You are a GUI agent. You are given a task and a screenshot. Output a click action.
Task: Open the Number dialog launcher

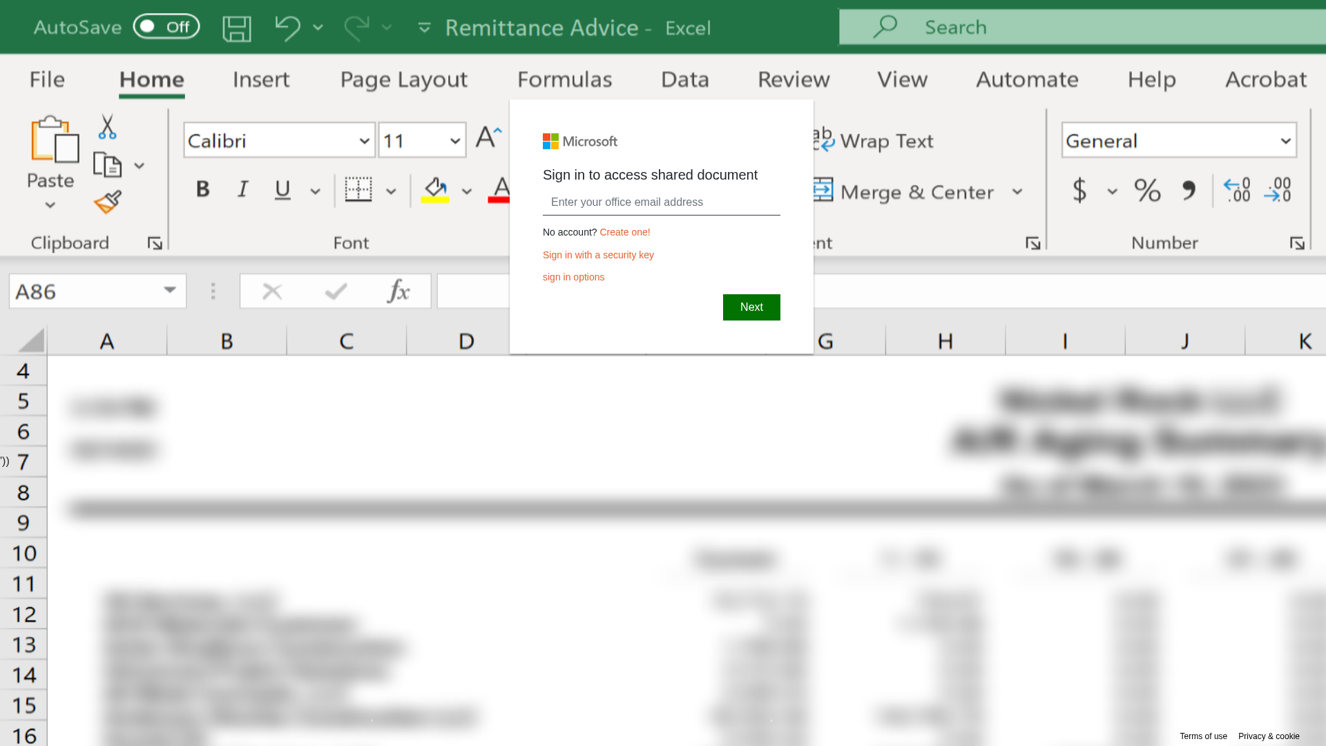(1297, 243)
